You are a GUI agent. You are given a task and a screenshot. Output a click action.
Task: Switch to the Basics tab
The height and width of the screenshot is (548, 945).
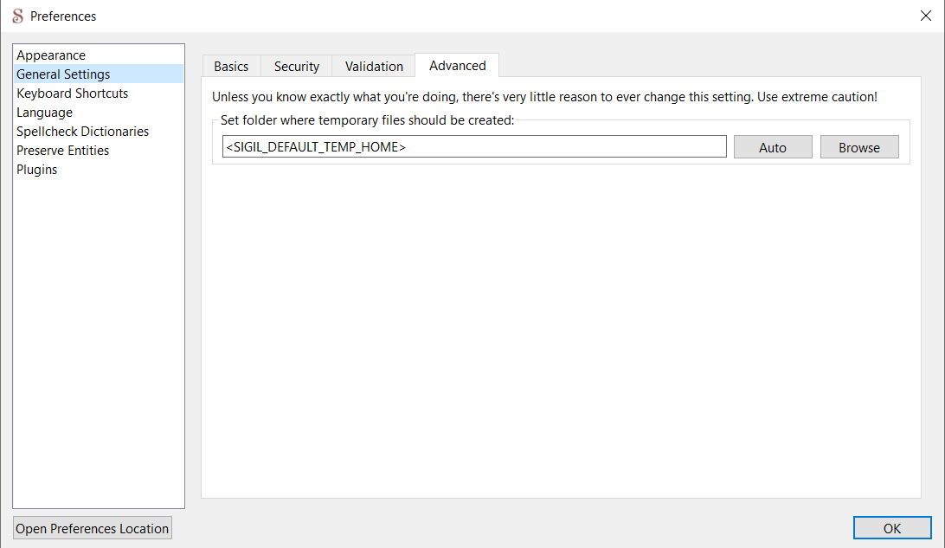(231, 67)
